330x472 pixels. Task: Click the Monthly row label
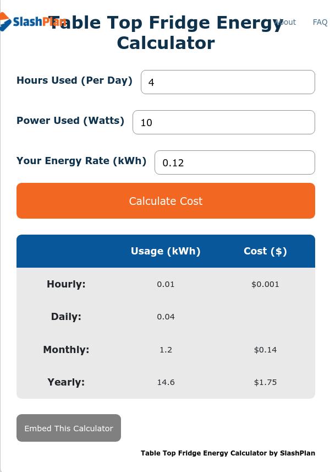[66, 350]
